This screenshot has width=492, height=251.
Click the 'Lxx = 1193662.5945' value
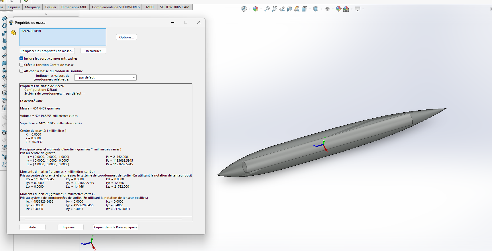(x=40, y=179)
